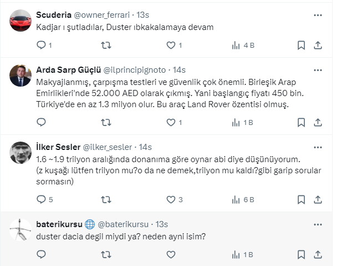Open more options on Scuderia's tweet
Image resolution: width=346 pixels, height=266 pixels.
tap(318, 14)
